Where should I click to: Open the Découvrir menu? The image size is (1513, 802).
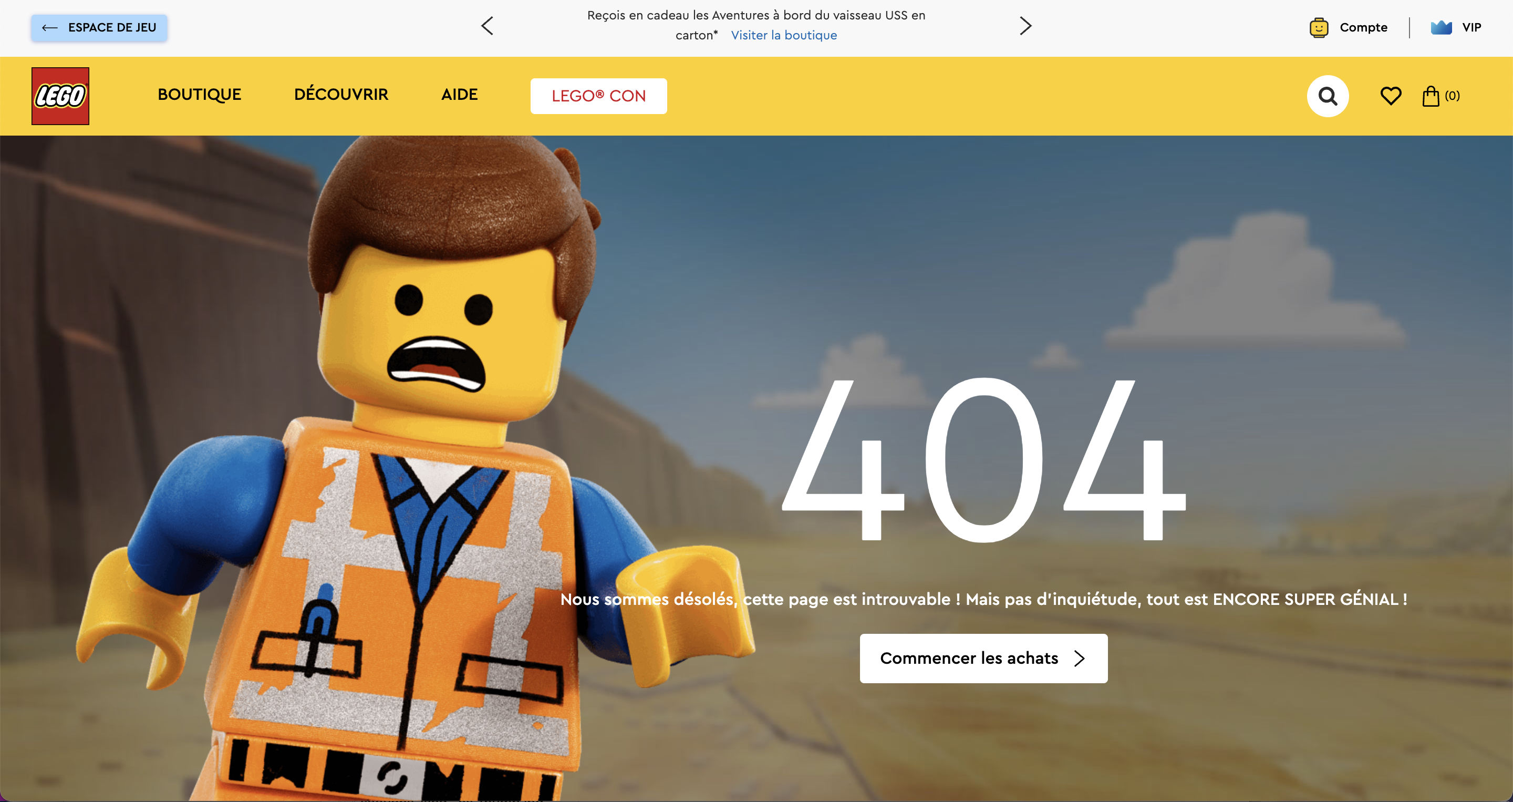[341, 94]
